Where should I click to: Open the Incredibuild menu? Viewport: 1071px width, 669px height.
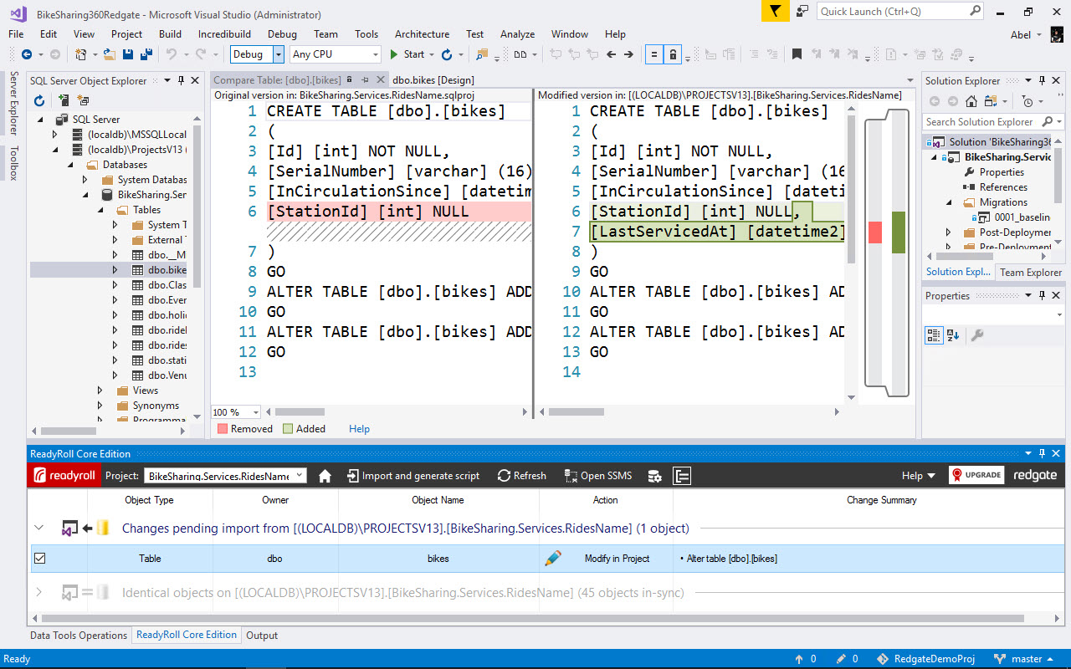click(224, 34)
